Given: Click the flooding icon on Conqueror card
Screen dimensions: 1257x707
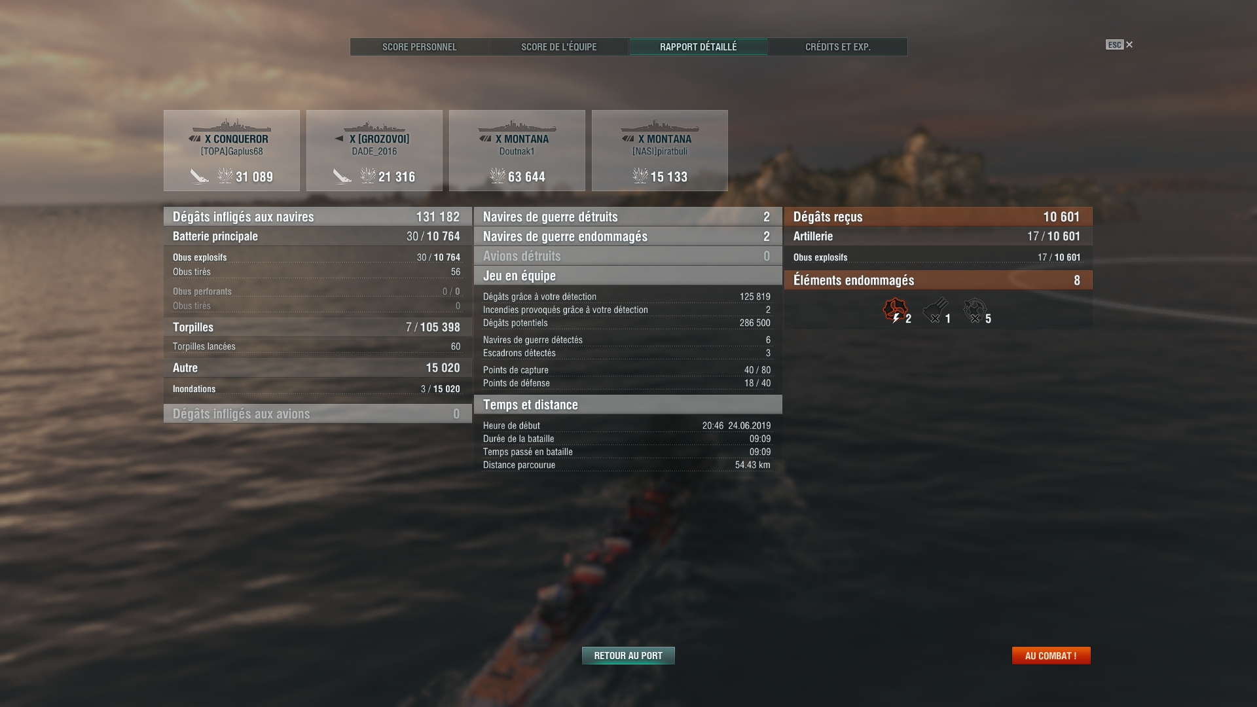Looking at the screenshot, I should pos(199,176).
